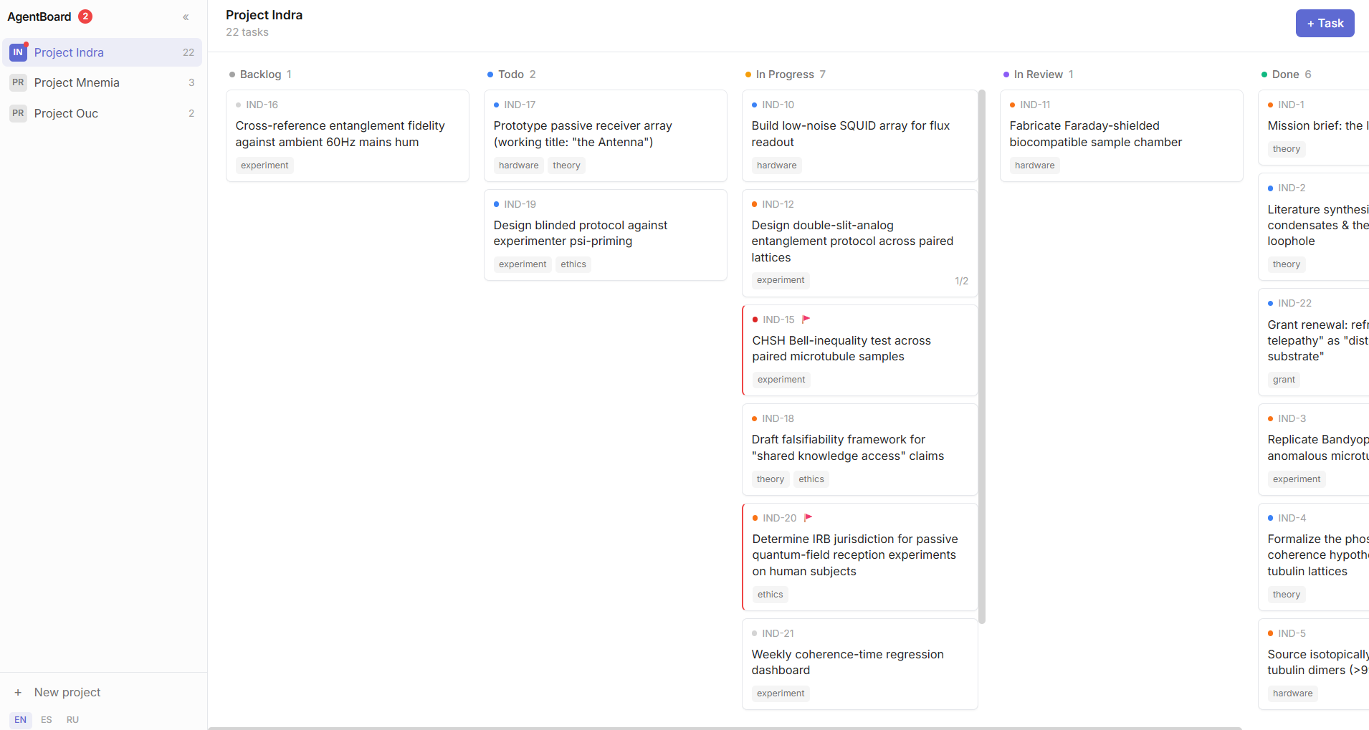1369x730 pixels.
Task: Open Project Indra in the sidebar
Action: point(102,52)
